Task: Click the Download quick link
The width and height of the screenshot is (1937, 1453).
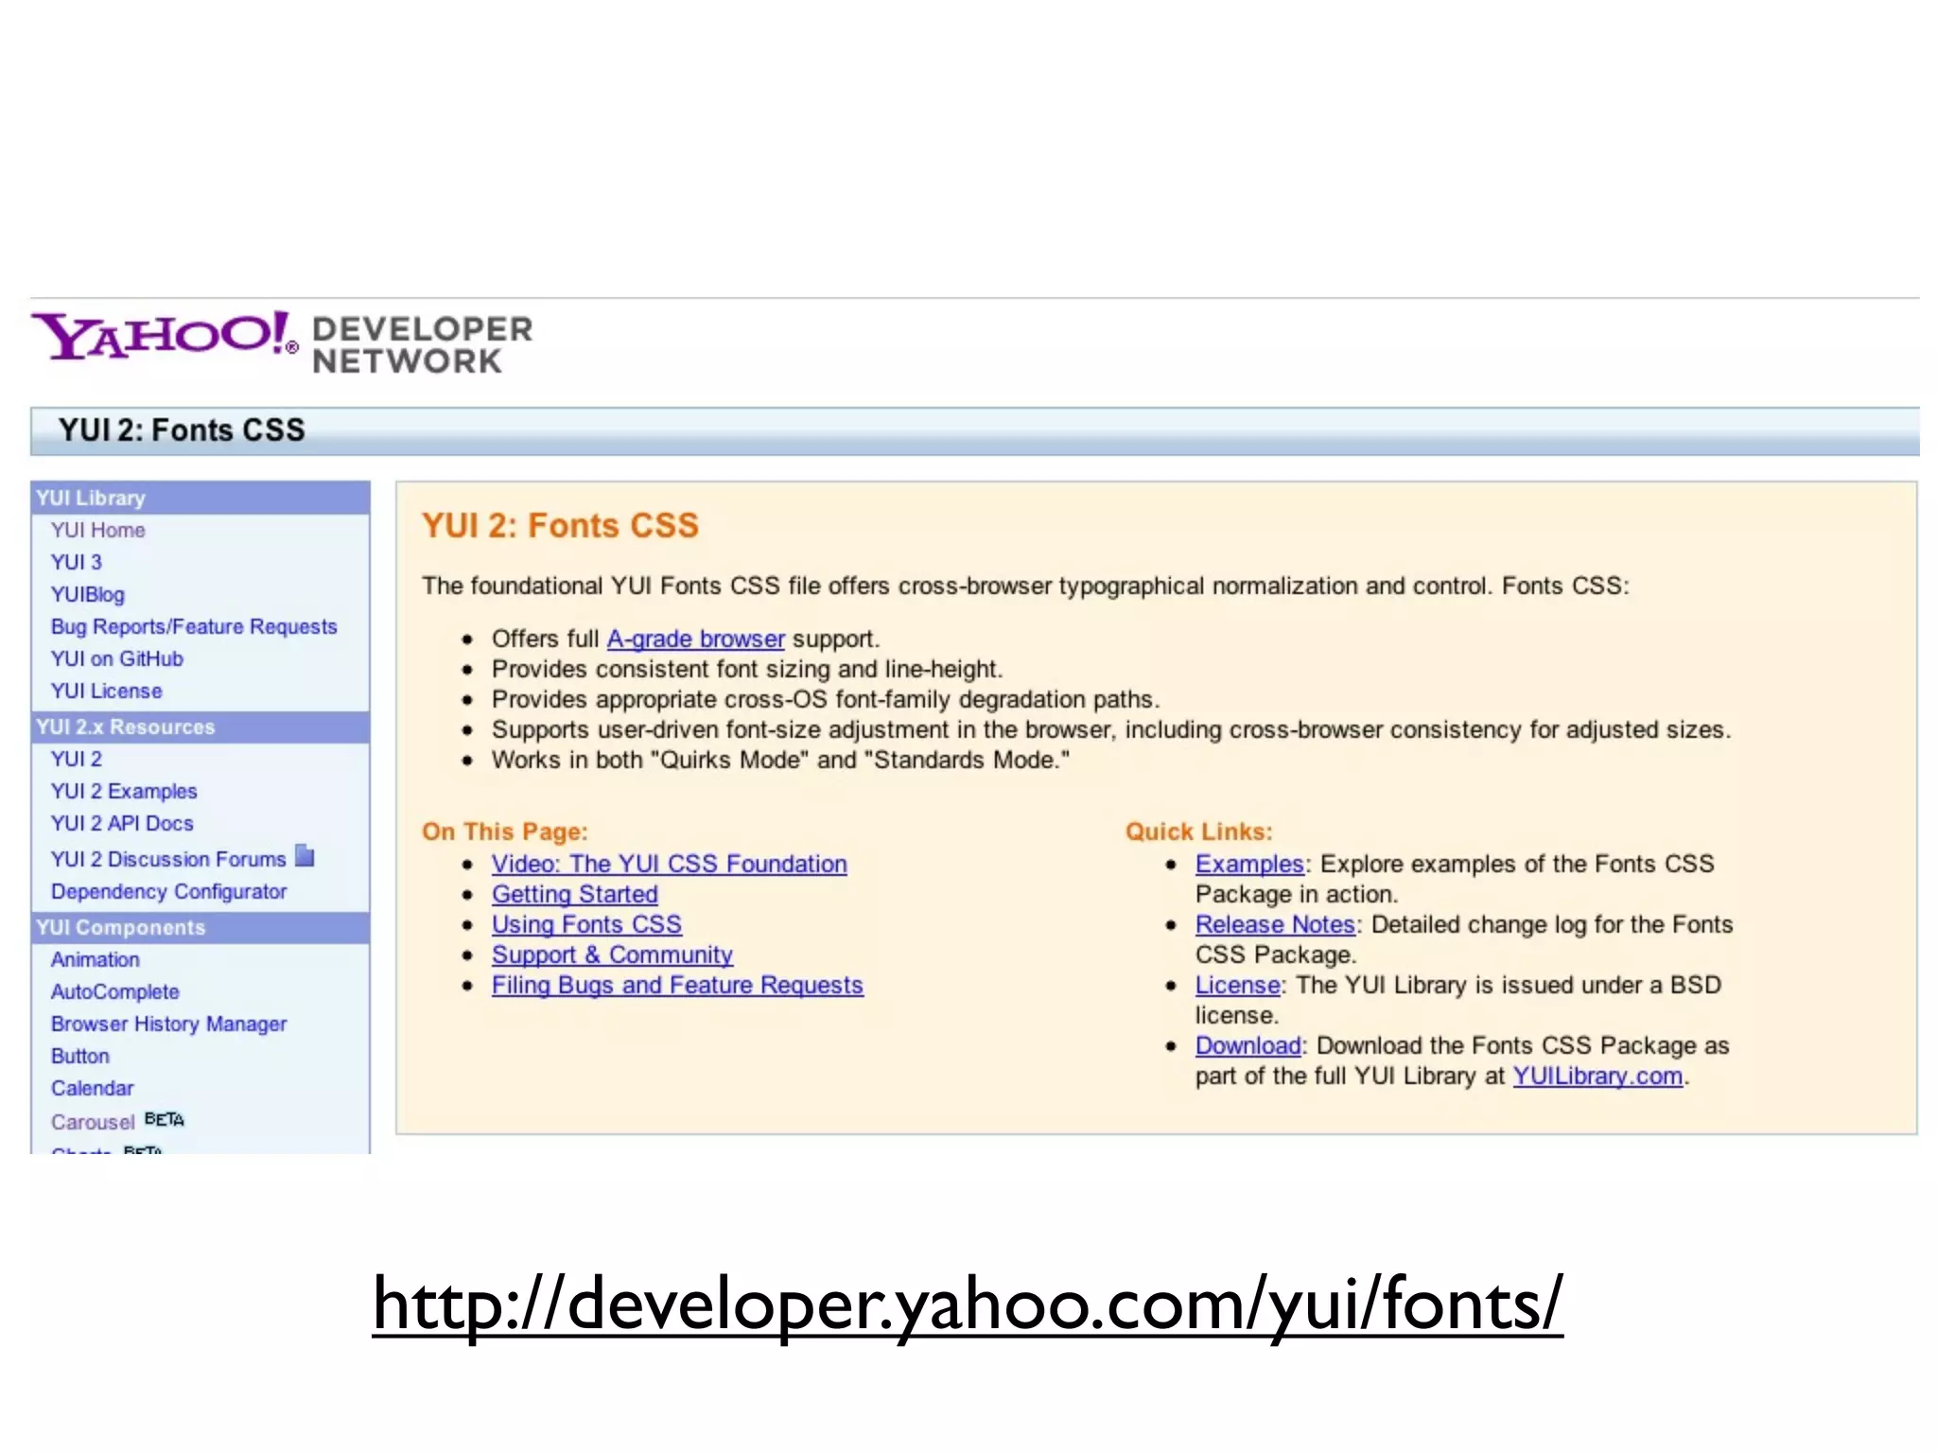Action: 1248,1045
